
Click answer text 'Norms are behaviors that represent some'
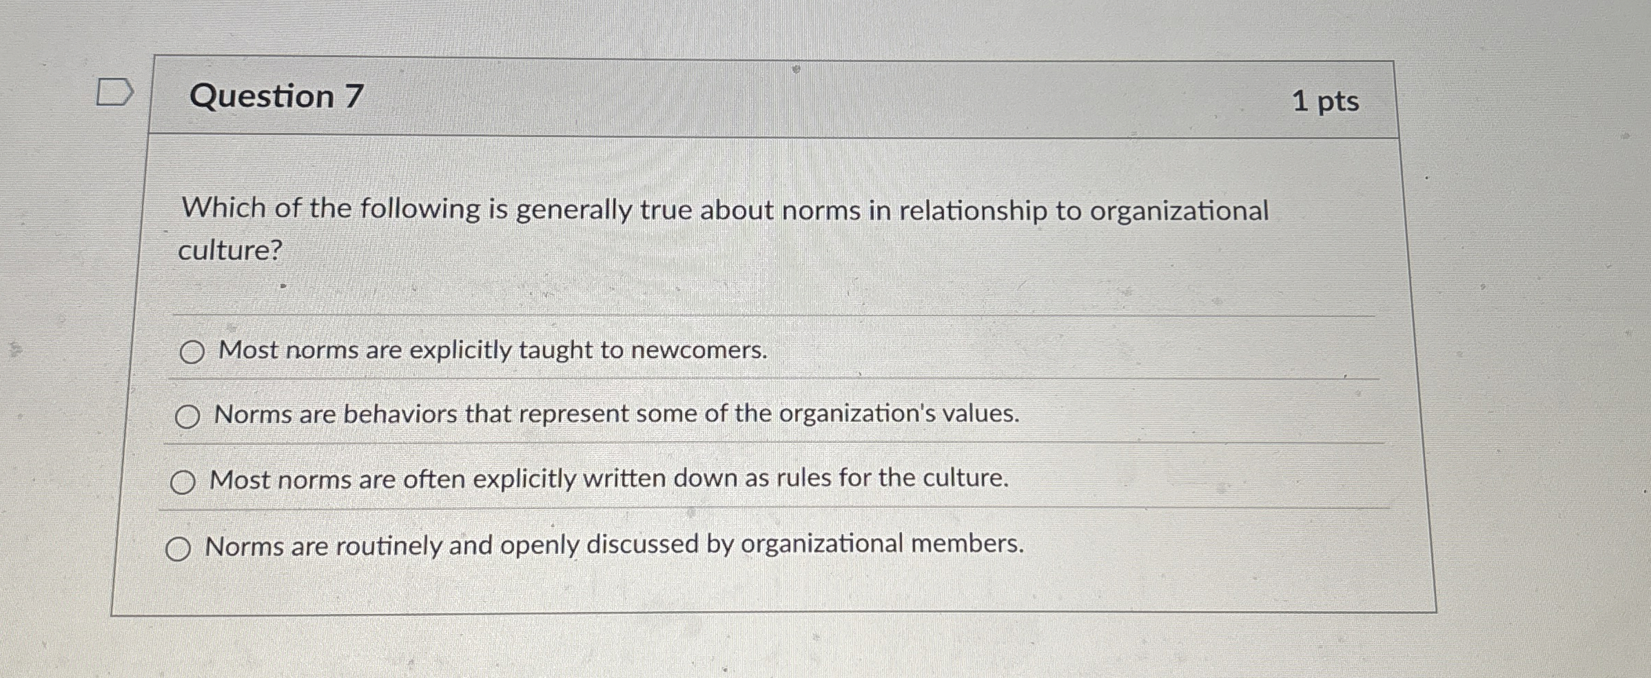point(617,414)
